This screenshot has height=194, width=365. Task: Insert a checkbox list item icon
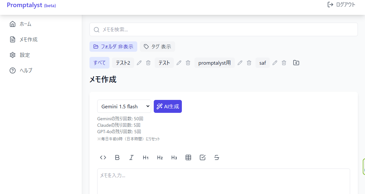[203, 157]
